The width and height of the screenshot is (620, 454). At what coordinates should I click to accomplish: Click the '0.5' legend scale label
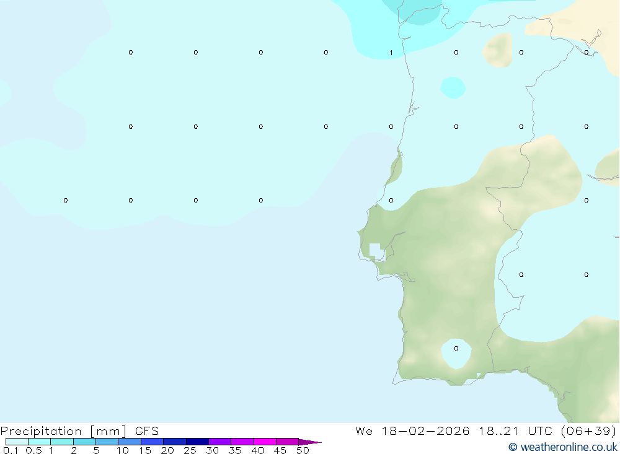click(33, 450)
